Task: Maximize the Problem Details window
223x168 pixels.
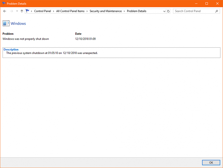Action: coord(207,4)
